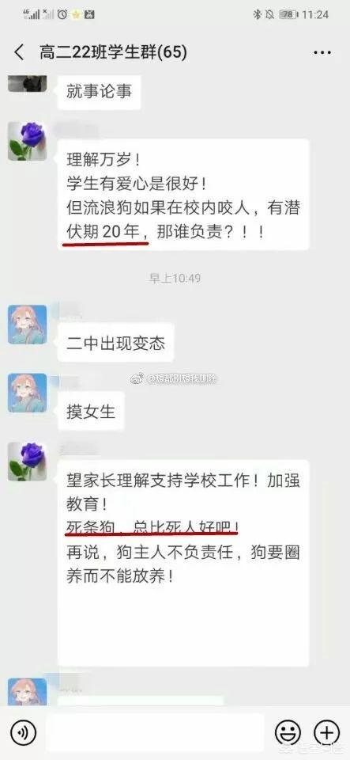Screen dimensions: 350x760
Task: Select the 就事论事 message bubble
Action: [x=99, y=92]
